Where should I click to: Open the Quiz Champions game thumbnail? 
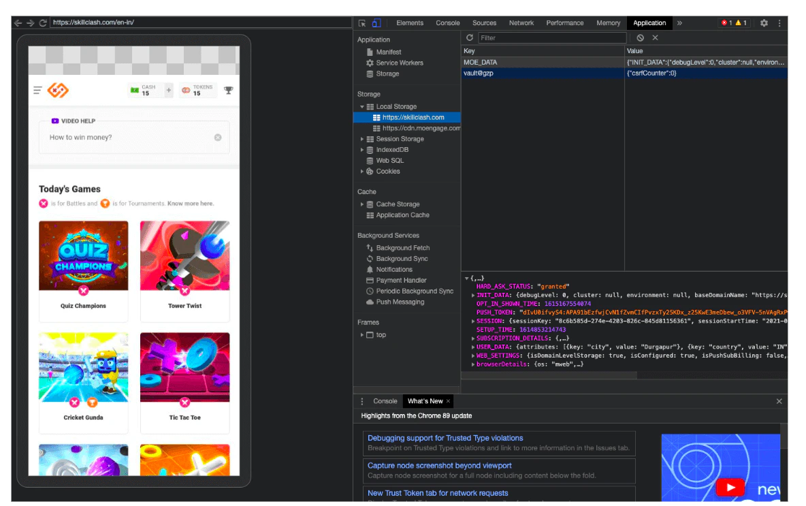83,256
